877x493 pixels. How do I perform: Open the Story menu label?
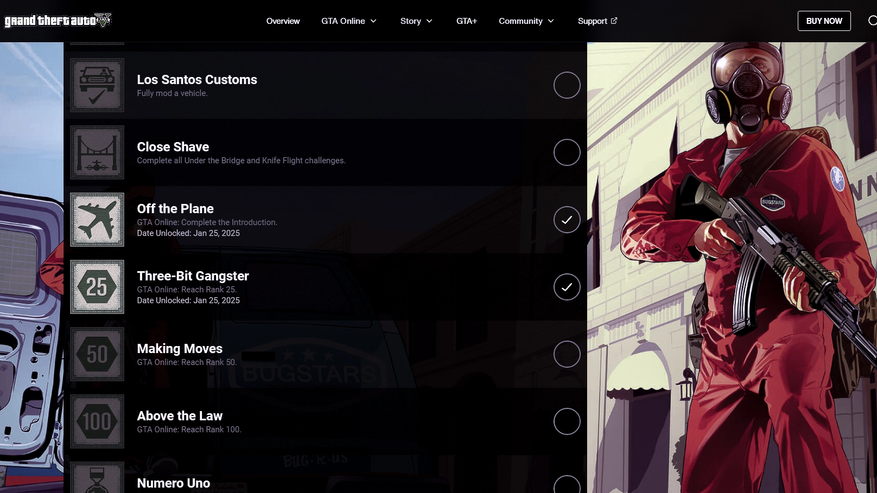(x=411, y=21)
